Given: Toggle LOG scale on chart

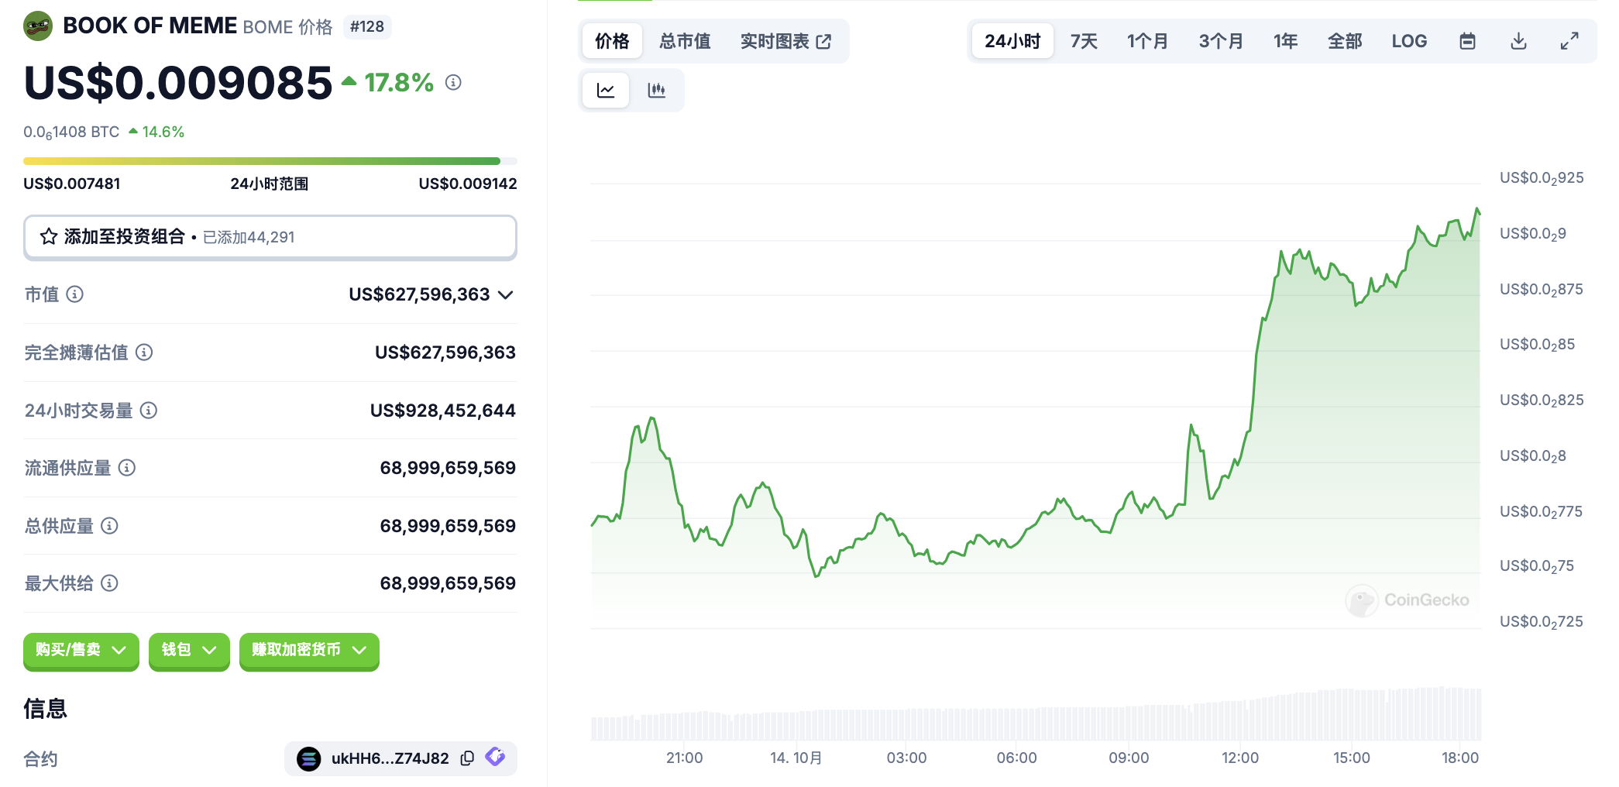Looking at the screenshot, I should [1408, 41].
